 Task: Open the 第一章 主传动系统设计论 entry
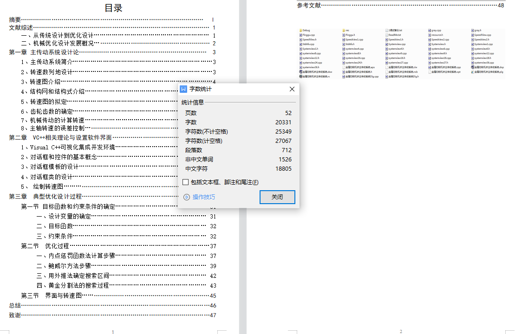pyautogui.click(x=112, y=52)
